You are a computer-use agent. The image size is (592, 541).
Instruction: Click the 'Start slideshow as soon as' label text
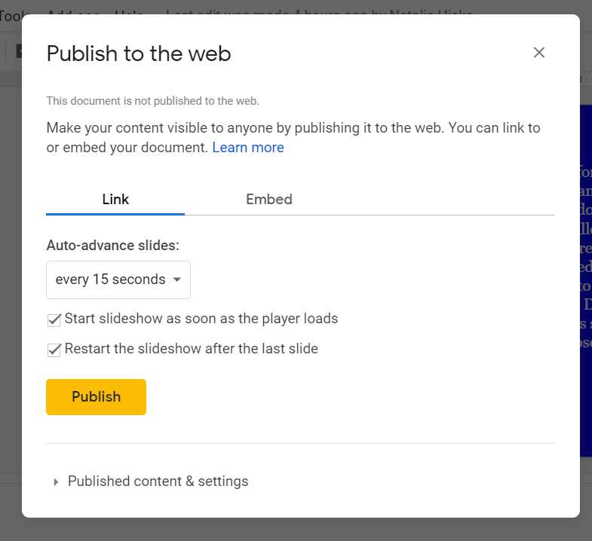pyautogui.click(x=201, y=319)
